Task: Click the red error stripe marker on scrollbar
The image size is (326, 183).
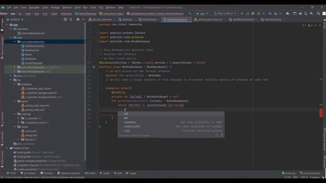Action: (321, 113)
